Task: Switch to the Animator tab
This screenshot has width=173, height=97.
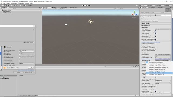Action: pyautogui.click(x=64, y=7)
